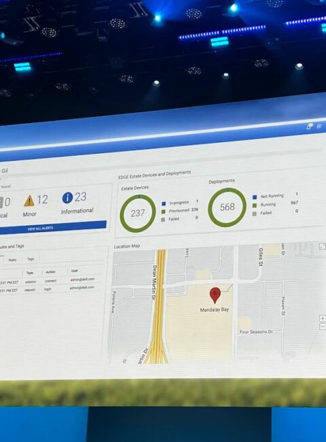Image resolution: width=326 pixels, height=442 pixels.
Task: Click the User column header
Action: pyautogui.click(x=75, y=271)
